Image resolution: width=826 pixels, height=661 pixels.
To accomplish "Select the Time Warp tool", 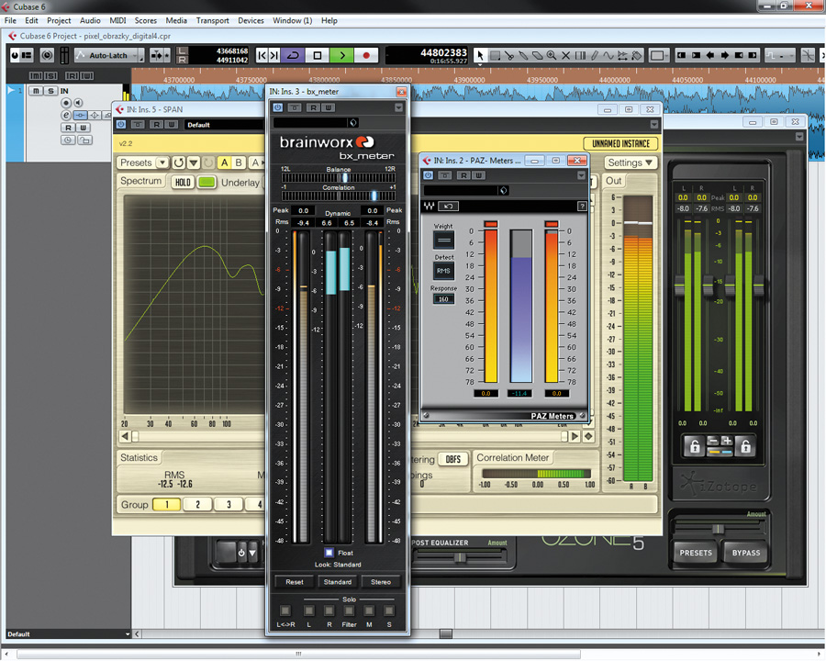I will (580, 55).
